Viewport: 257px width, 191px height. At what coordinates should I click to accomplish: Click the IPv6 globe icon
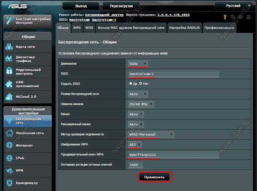(x=9, y=158)
